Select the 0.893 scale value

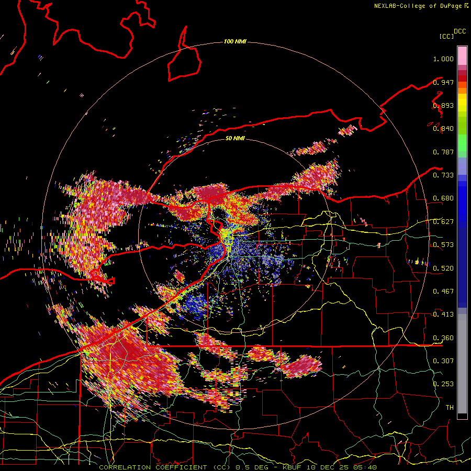(x=443, y=105)
